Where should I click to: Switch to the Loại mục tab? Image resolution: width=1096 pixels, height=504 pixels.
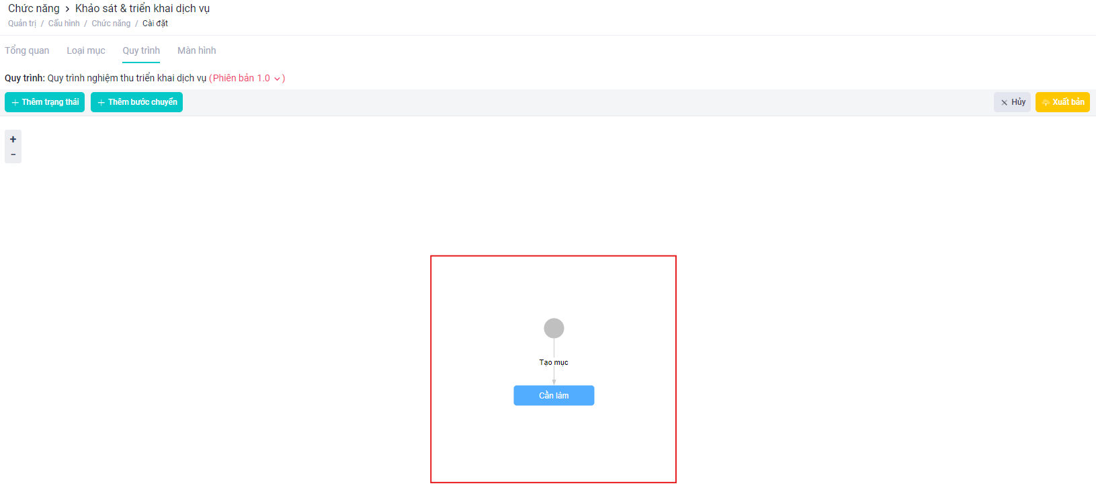[x=86, y=50]
